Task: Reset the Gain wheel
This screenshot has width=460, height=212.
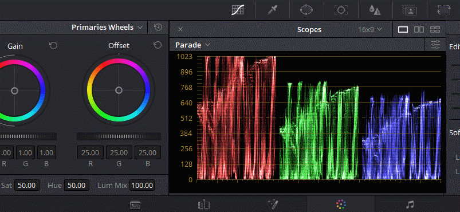Action: (53, 45)
